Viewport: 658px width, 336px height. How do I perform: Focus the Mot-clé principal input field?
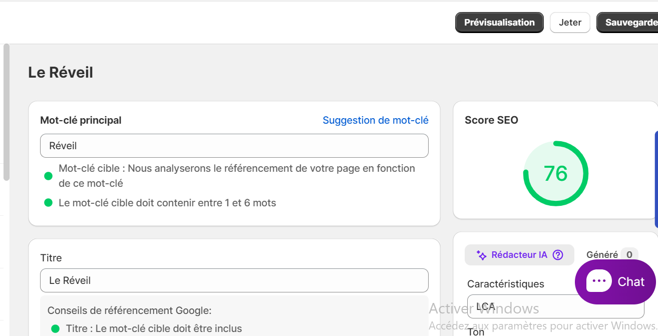point(234,146)
